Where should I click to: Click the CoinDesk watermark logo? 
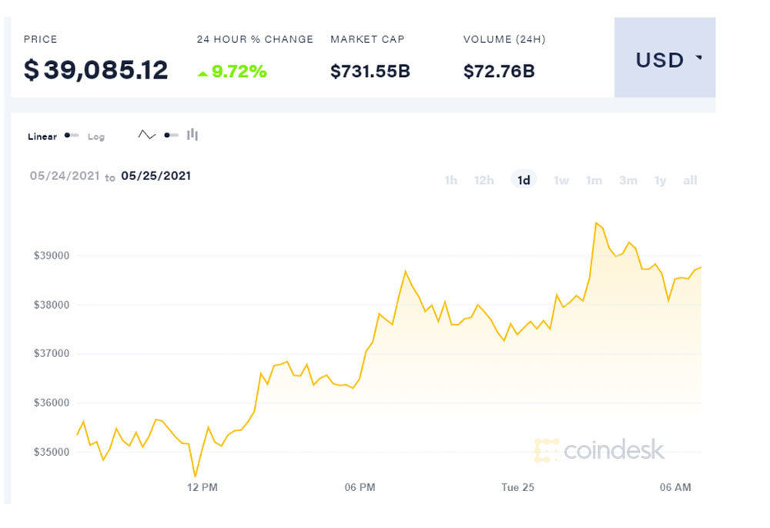[599, 450]
